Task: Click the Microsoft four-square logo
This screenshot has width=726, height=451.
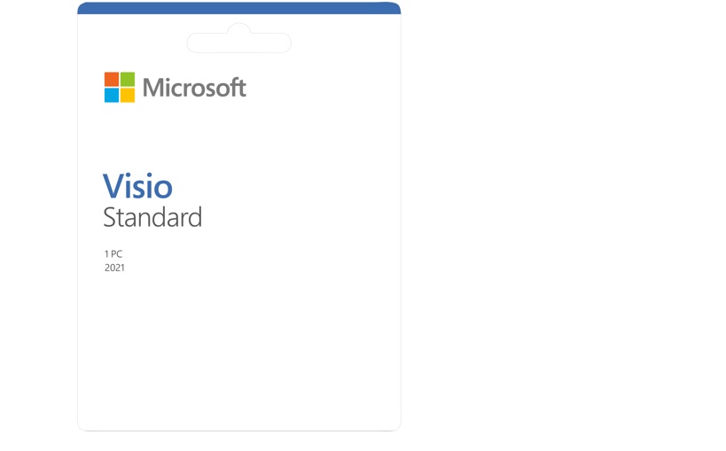Action: point(120,88)
